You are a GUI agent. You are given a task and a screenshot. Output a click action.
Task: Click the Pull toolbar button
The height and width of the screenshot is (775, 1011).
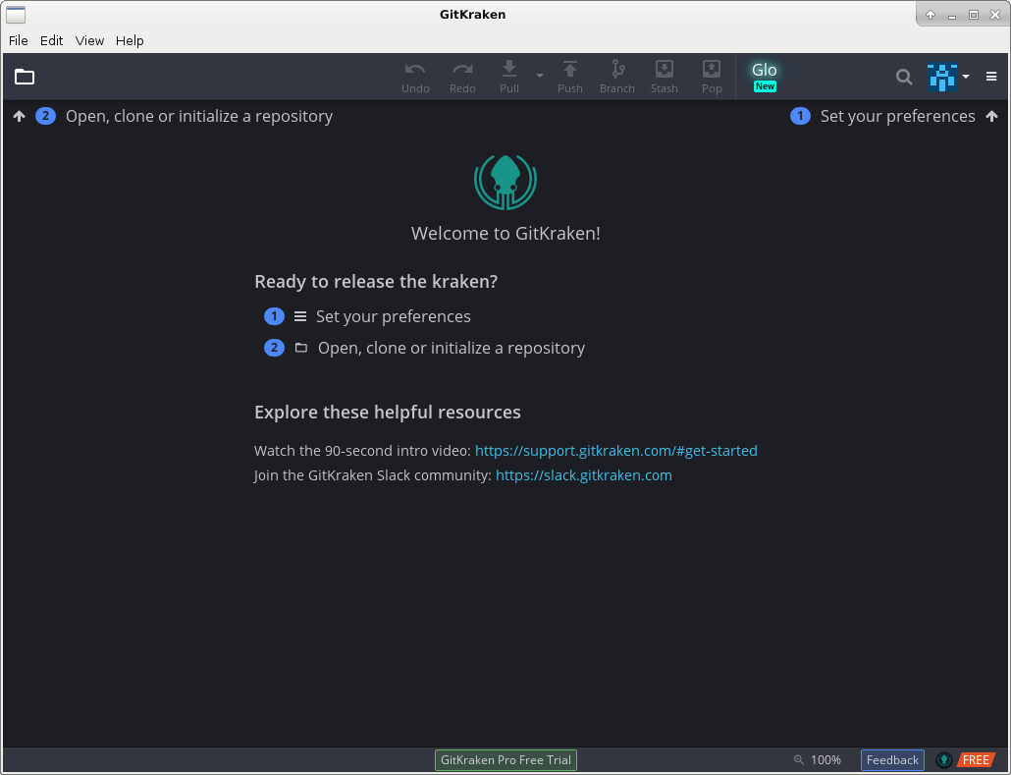509,77
